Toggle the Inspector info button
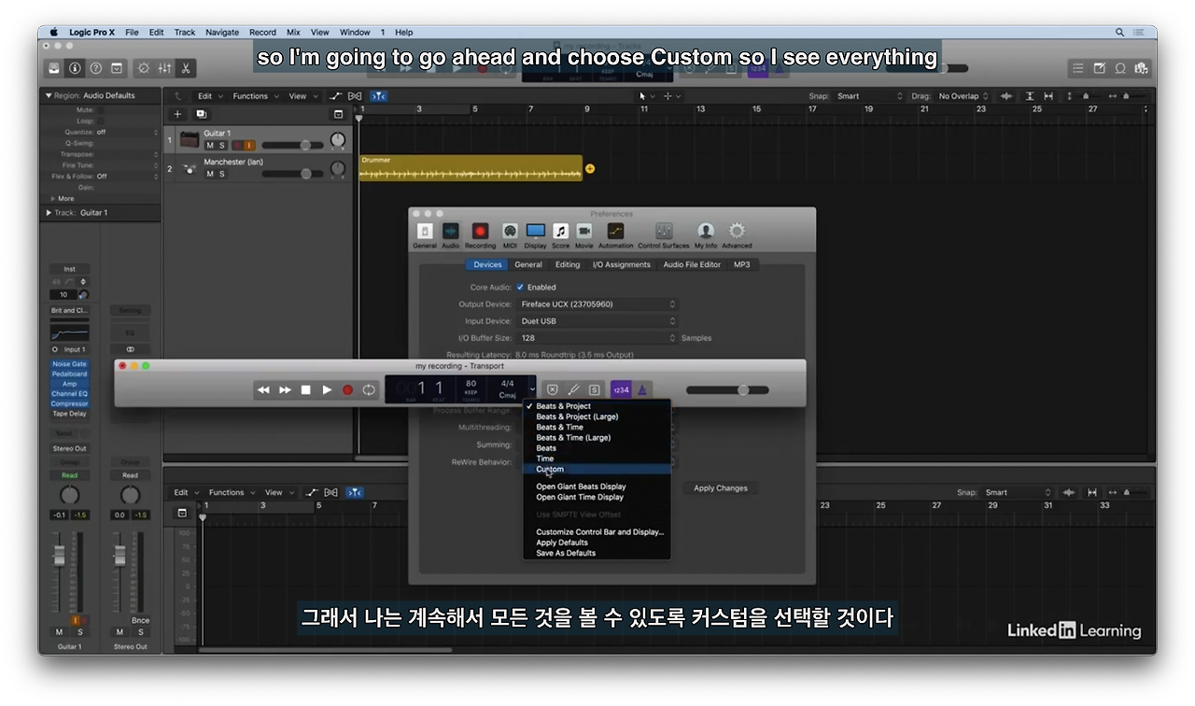The height and width of the screenshot is (706, 1195). [x=75, y=68]
